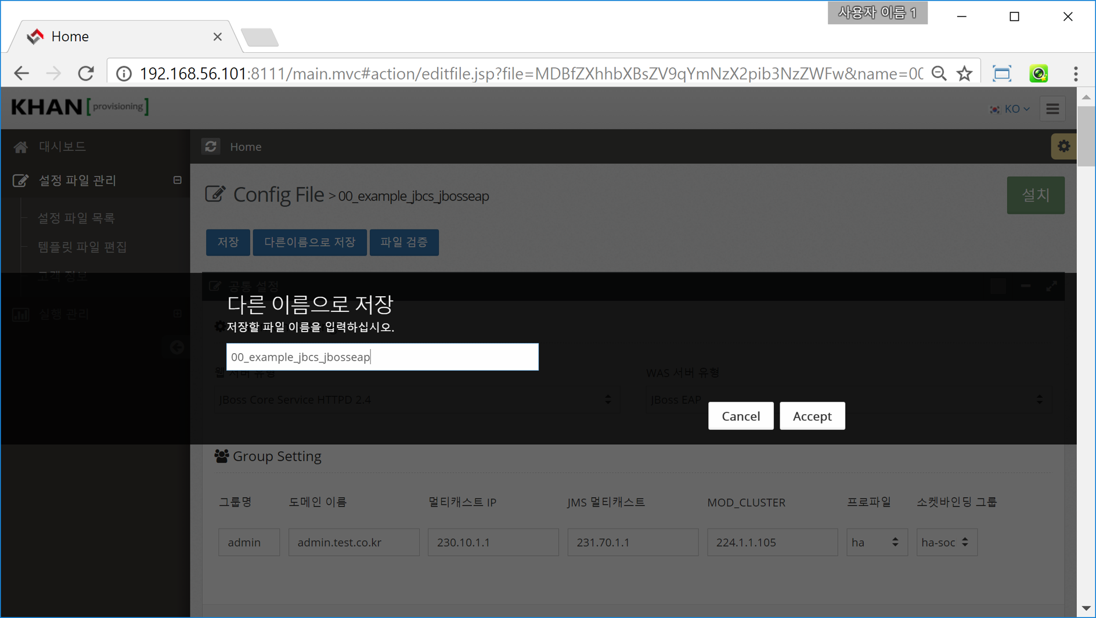Click the green extension icon in toolbar
This screenshot has height=618, width=1096.
point(1038,73)
